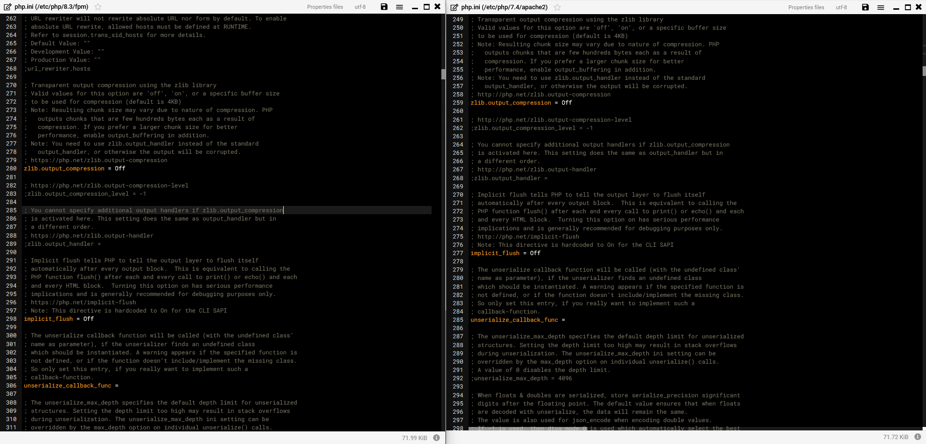926x444 pixels.
Task: Click https://php.net/implicit-flush comment in left pane
Action: [84, 302]
